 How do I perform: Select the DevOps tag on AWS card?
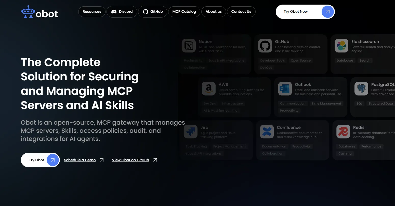(x=210, y=104)
